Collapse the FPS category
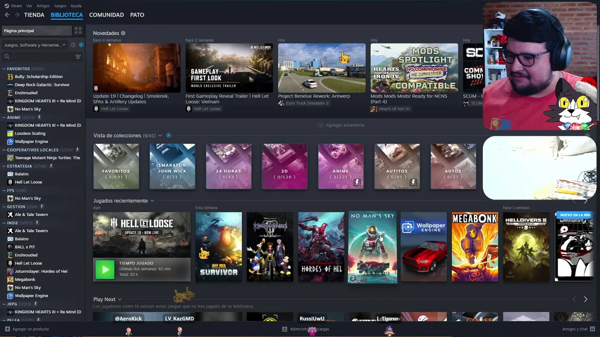This screenshot has width=600, height=337. tap(4, 190)
